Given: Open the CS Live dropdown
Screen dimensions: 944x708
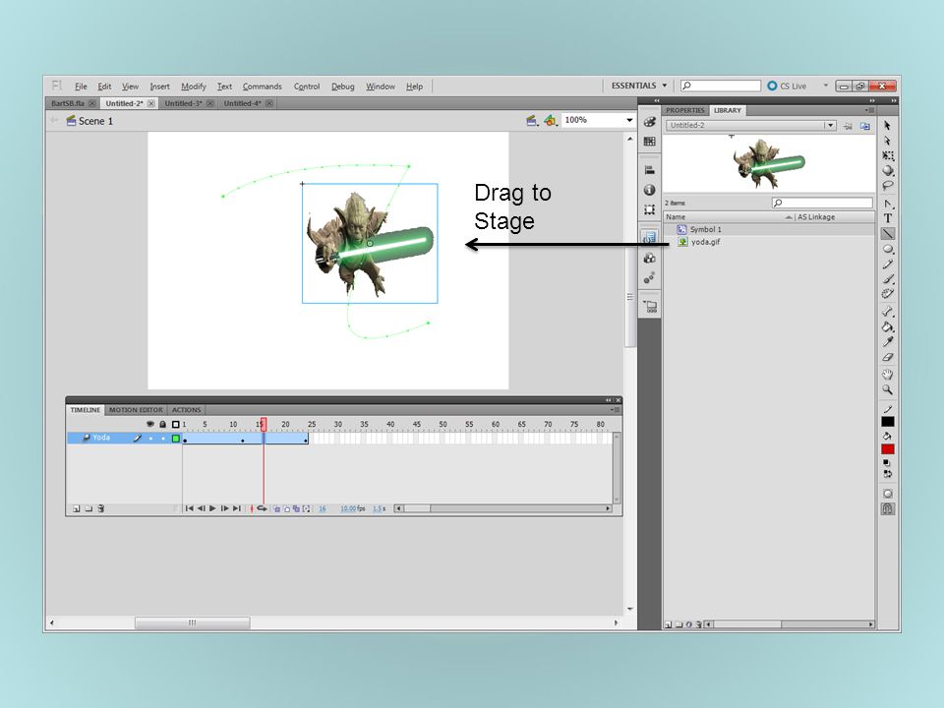Looking at the screenshot, I should [x=825, y=86].
